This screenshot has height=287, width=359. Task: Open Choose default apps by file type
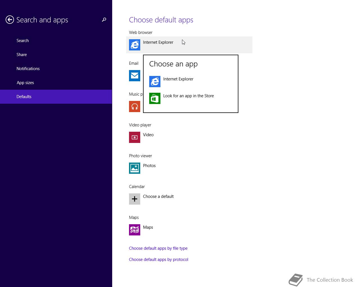point(158,248)
